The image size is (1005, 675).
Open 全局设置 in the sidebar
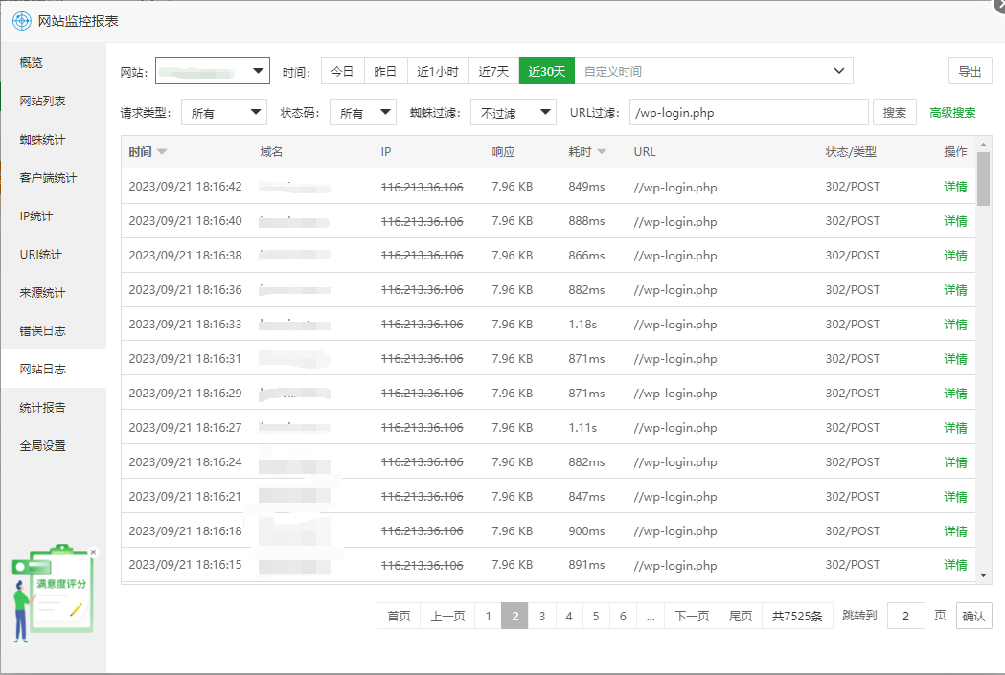[54, 446]
